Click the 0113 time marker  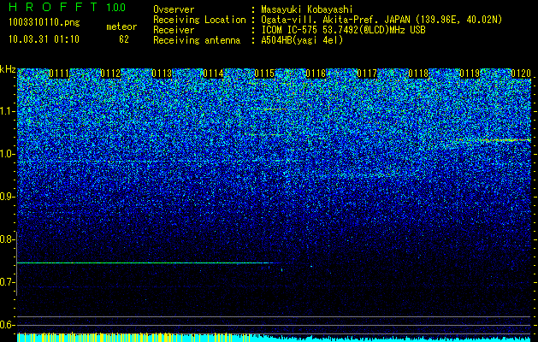click(x=162, y=74)
